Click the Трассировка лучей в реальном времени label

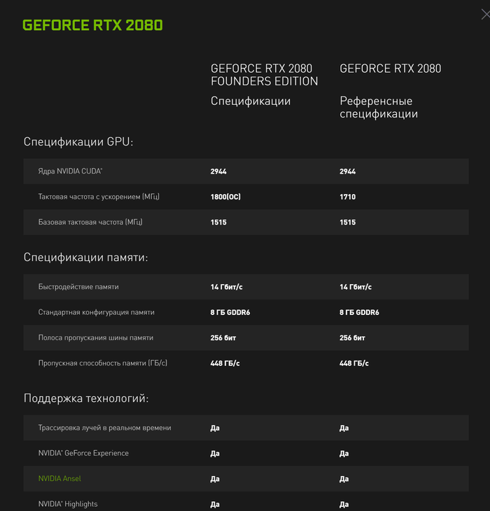click(105, 428)
